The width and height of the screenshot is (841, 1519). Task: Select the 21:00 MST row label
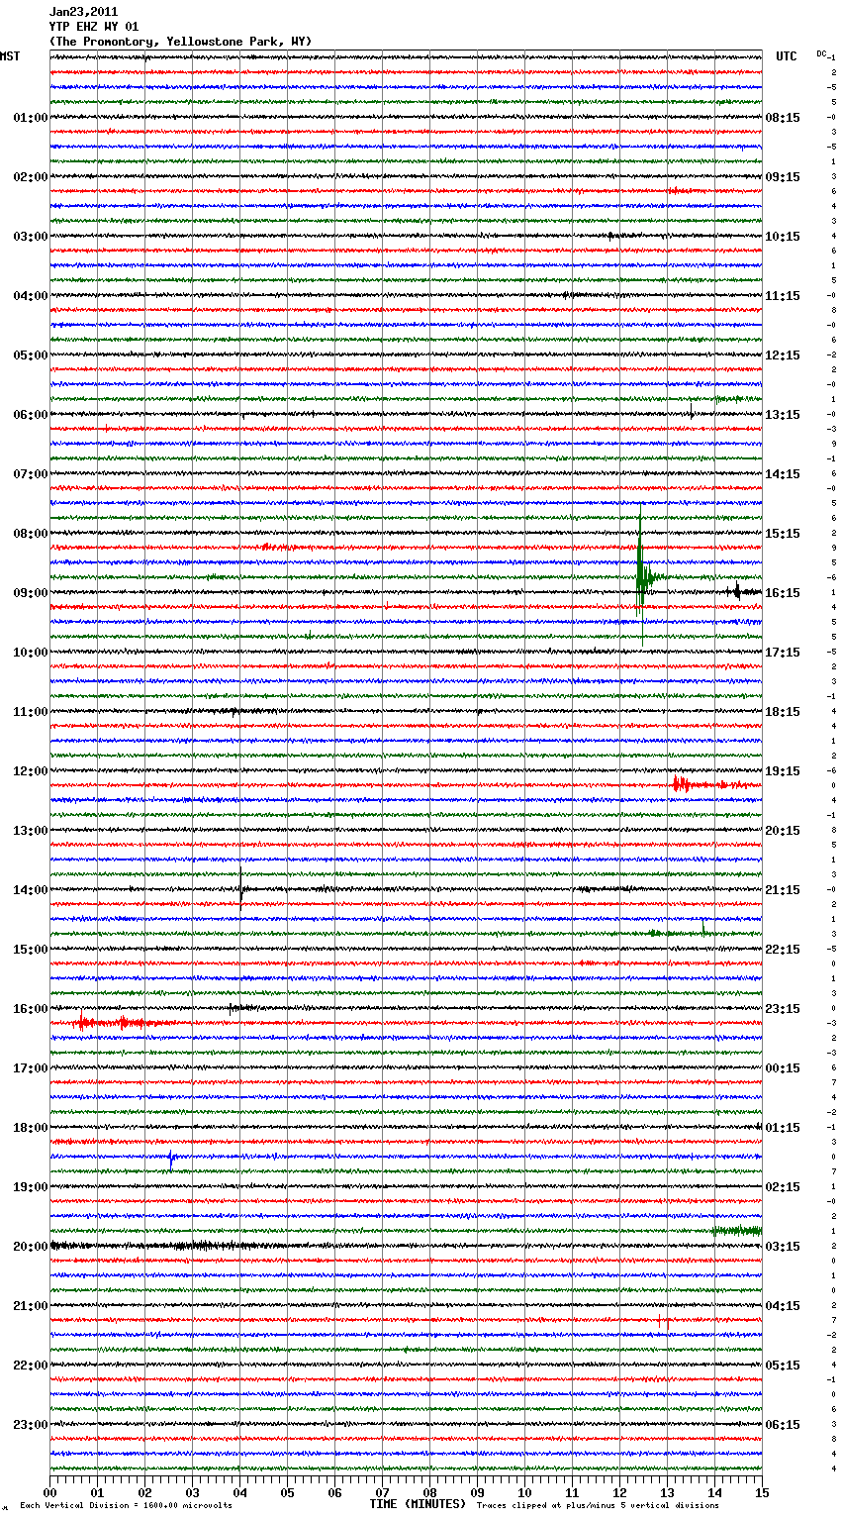click(x=30, y=1306)
